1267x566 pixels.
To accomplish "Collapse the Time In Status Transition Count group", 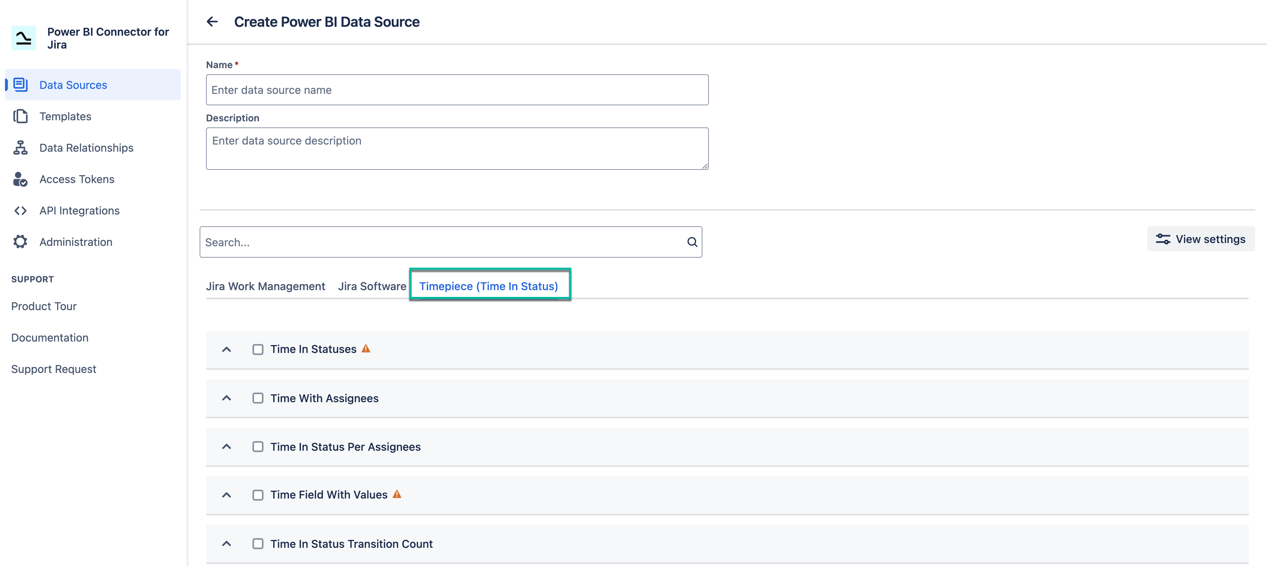I will tap(227, 544).
